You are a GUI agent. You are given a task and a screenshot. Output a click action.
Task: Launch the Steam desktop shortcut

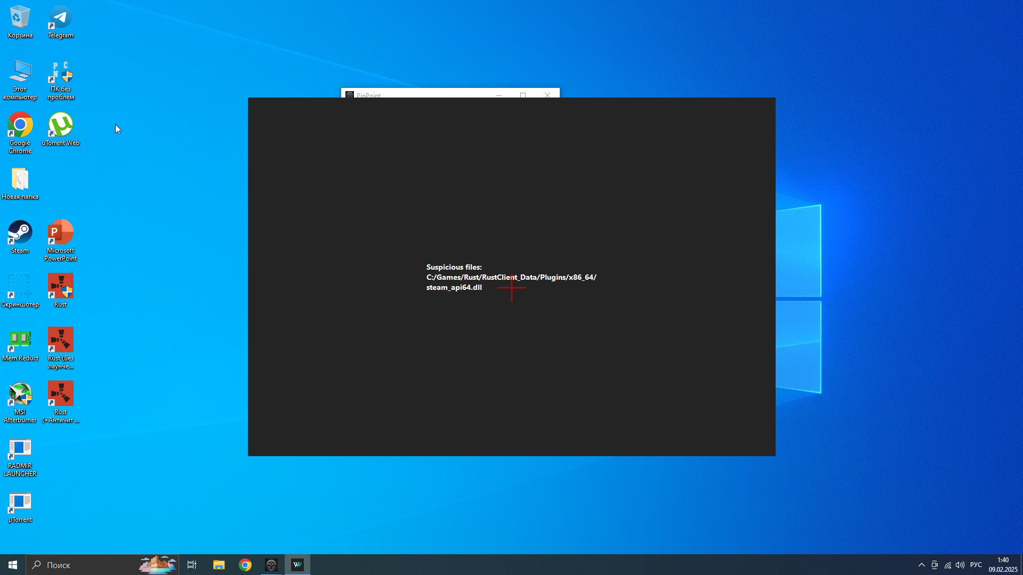coord(20,237)
